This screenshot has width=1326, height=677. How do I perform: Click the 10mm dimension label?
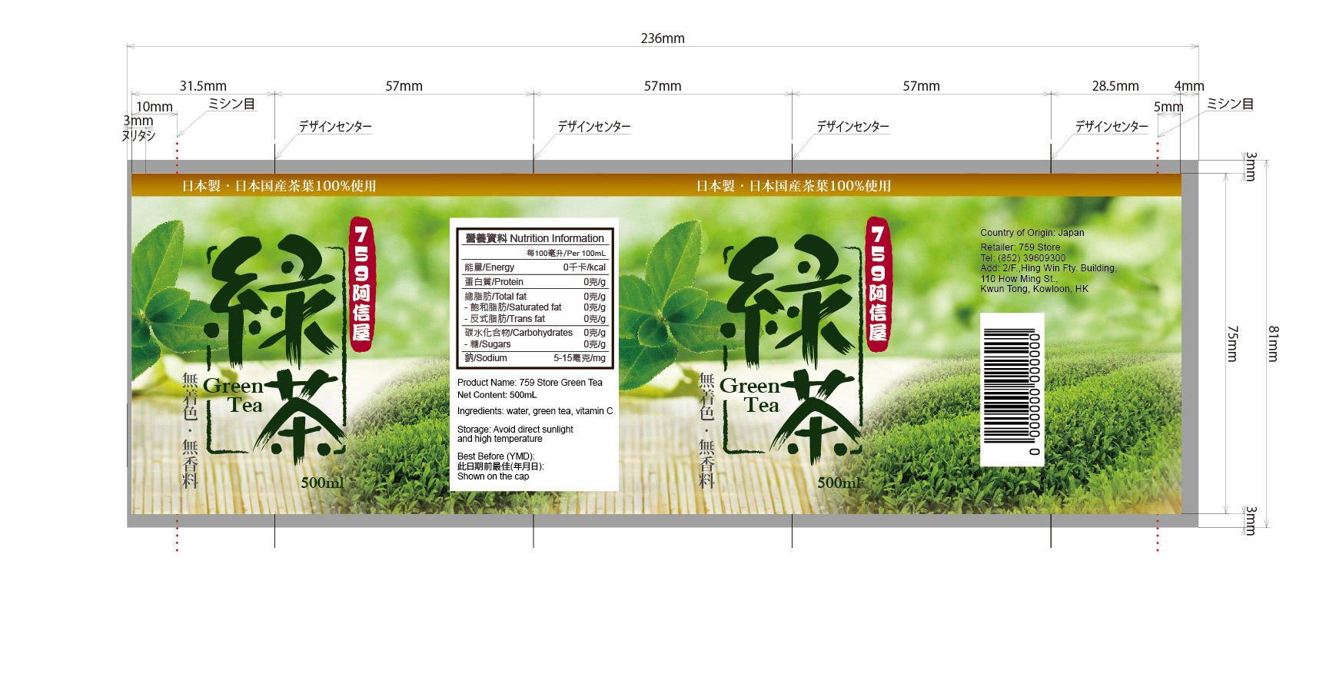tap(155, 107)
